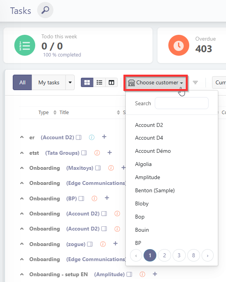Open side panel icon for Onboarding - setup EN (Amplitude)
This screenshot has height=282, width=226.
click(x=129, y=274)
